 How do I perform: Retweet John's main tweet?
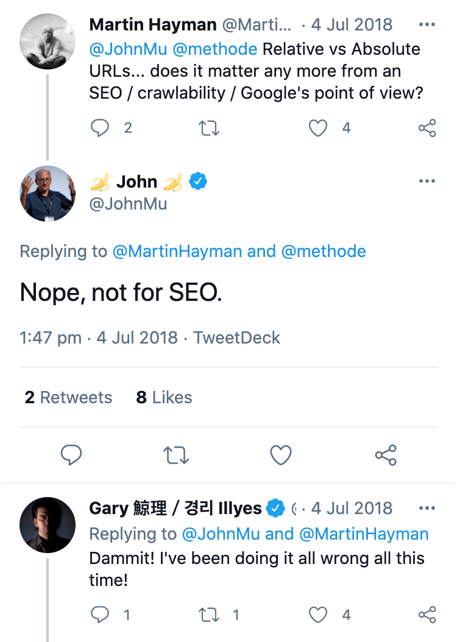tap(177, 455)
